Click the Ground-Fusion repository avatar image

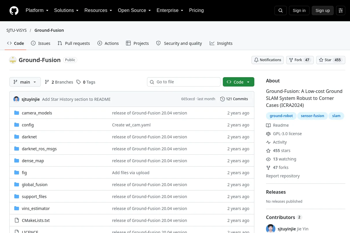[13, 60]
